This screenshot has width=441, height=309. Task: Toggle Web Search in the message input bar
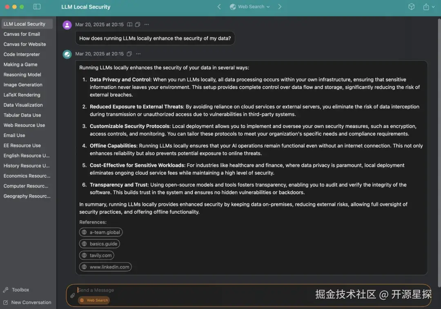(94, 300)
